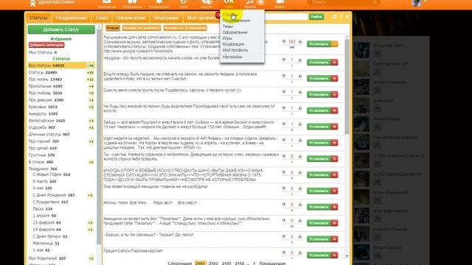
Task: Filter by Лучшие по установкам
Action: click(185, 28)
